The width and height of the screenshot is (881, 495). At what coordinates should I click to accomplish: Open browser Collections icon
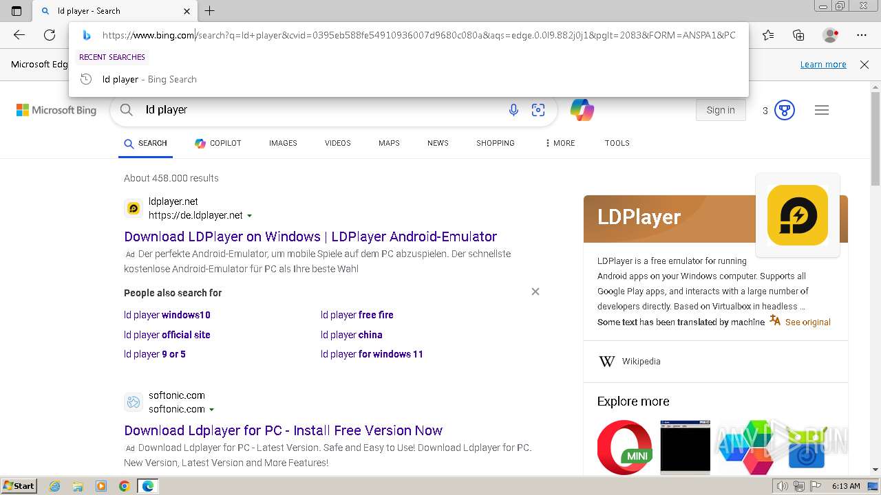point(798,35)
